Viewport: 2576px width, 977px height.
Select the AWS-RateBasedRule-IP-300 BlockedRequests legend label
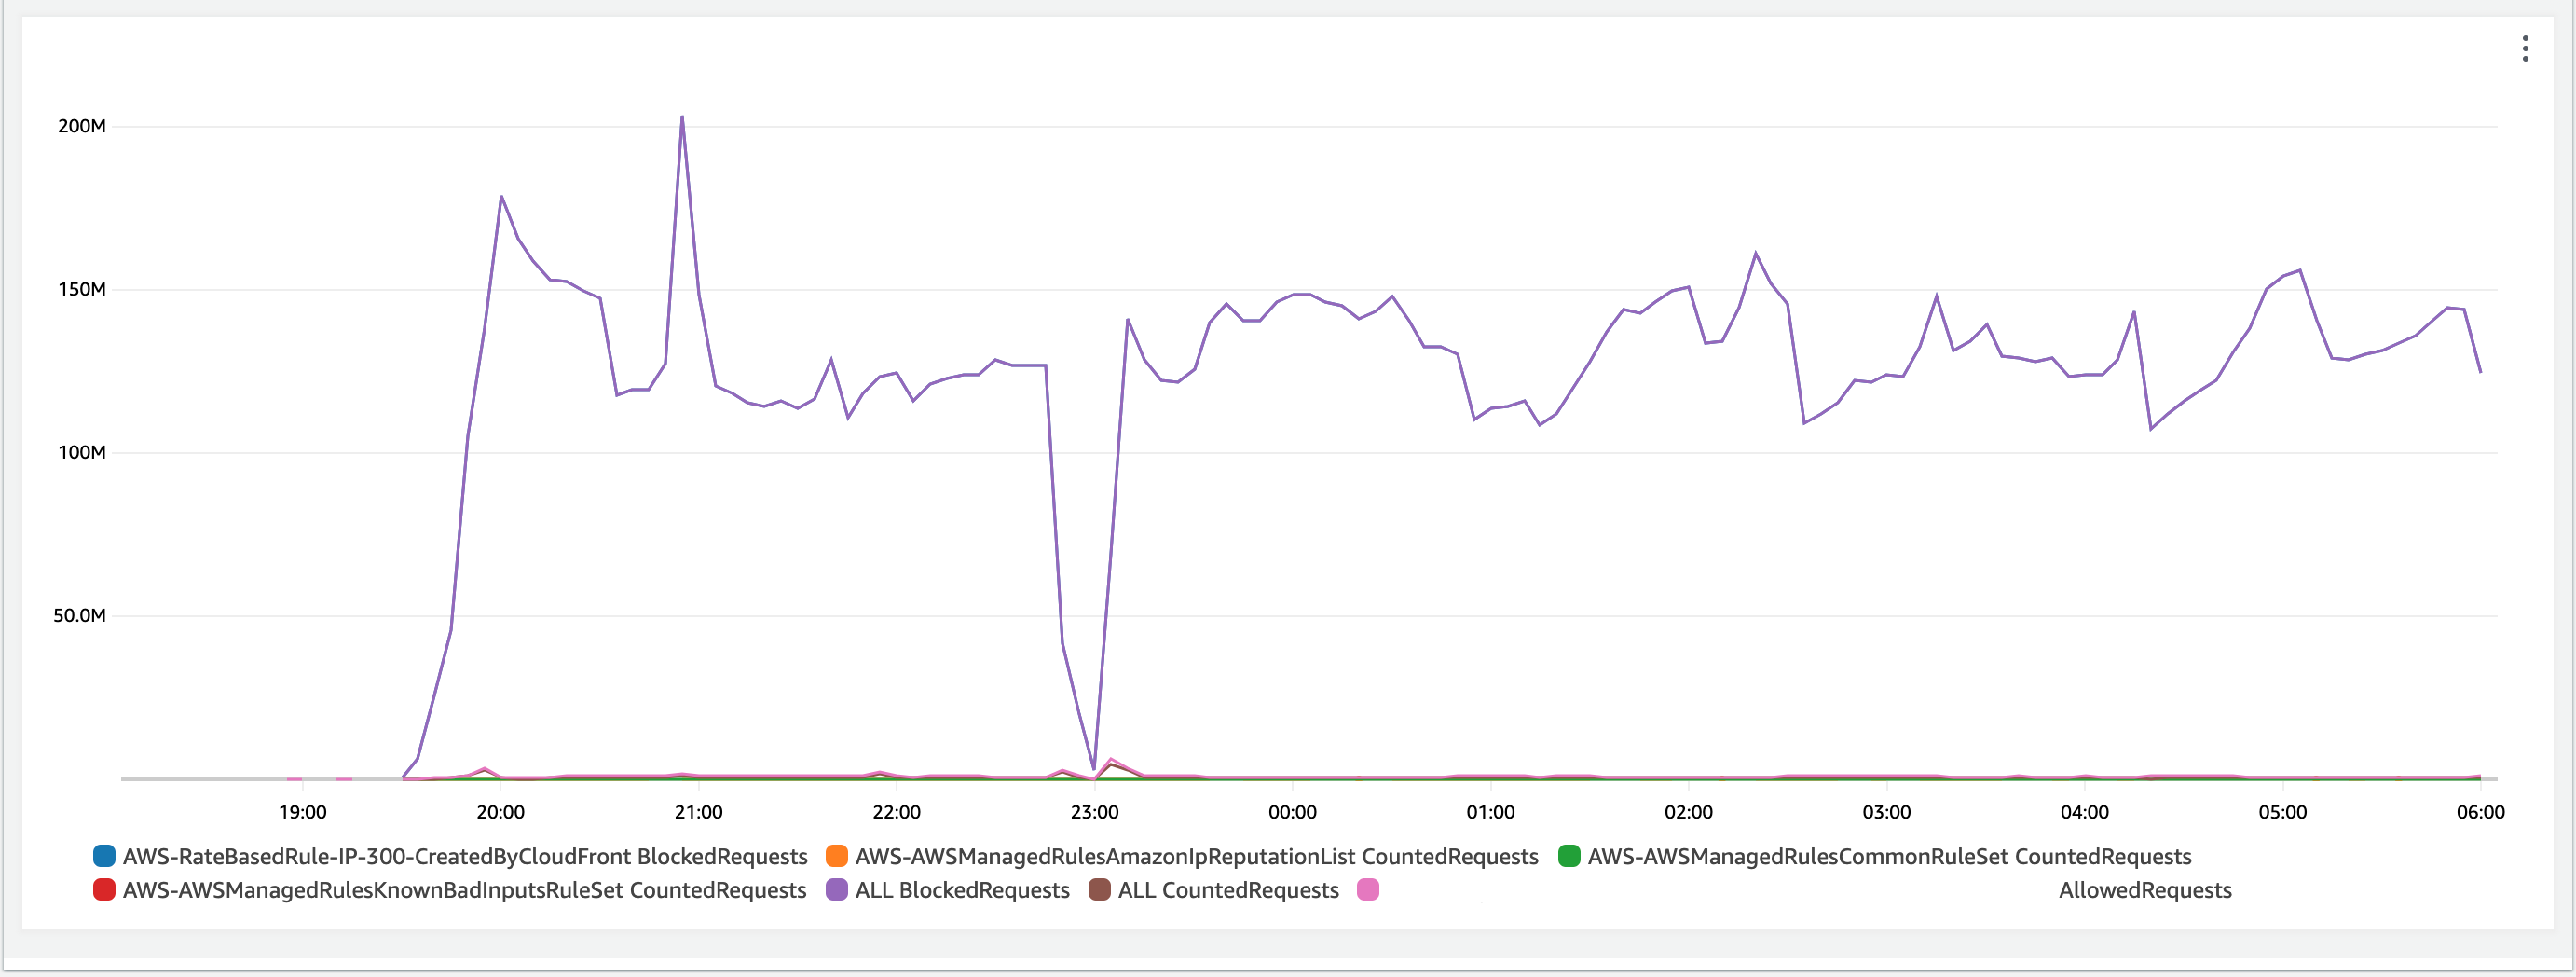pyautogui.click(x=465, y=857)
